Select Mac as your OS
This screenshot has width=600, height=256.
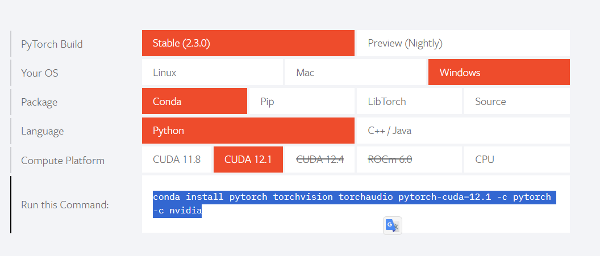[356, 72]
